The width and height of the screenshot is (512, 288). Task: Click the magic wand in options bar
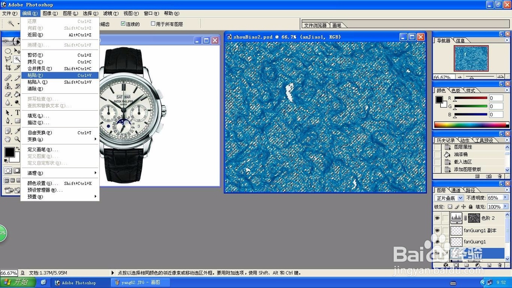[11, 23]
